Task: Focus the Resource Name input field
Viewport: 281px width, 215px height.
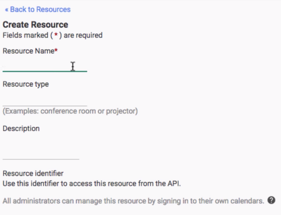Action: click(45, 66)
